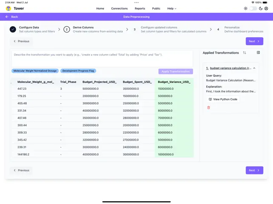Go to step 2 Derive Columns
This screenshot has width=273, height=204.
(67, 29)
